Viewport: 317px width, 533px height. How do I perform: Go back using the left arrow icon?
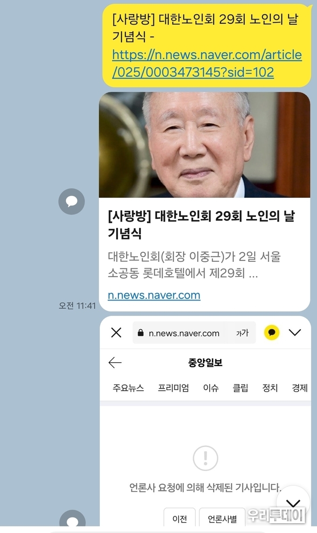(115, 363)
